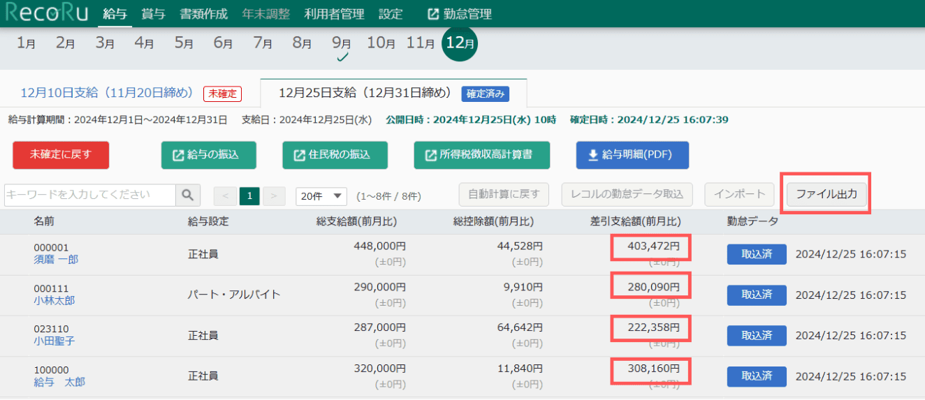Screen dimensions: 925x400
Task: Select the 2月 month tab
Action: (65, 43)
